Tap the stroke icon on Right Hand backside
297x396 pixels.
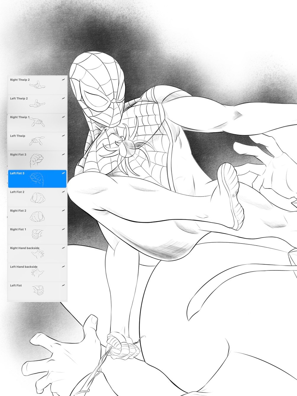click(63, 248)
